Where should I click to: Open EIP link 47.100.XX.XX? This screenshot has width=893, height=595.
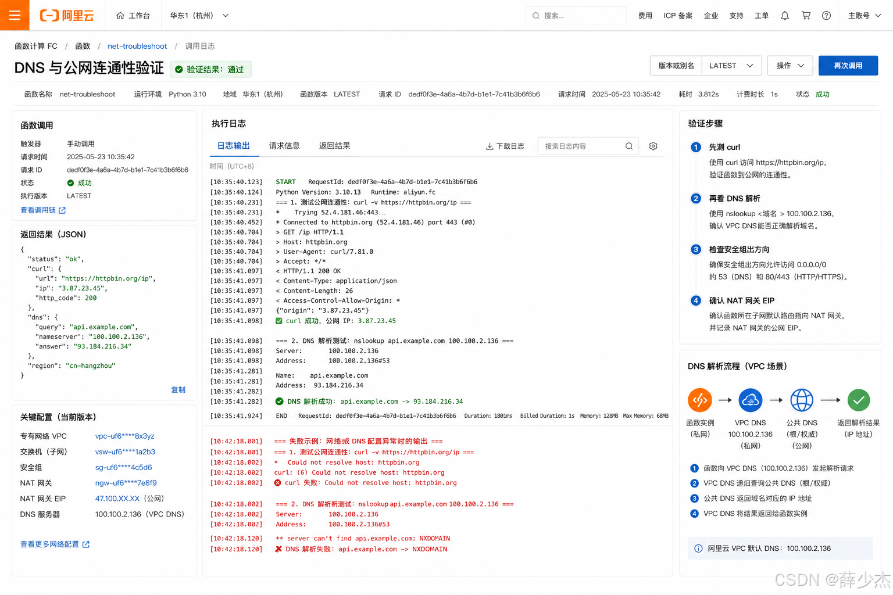pyautogui.click(x=117, y=499)
